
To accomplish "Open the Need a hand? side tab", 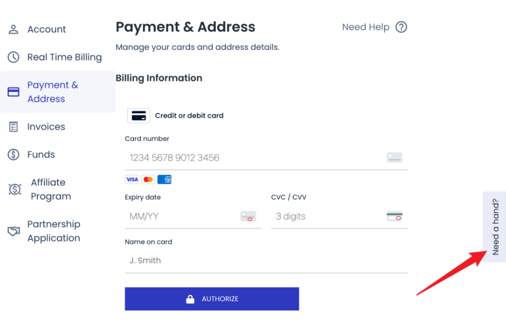I will coord(495,227).
